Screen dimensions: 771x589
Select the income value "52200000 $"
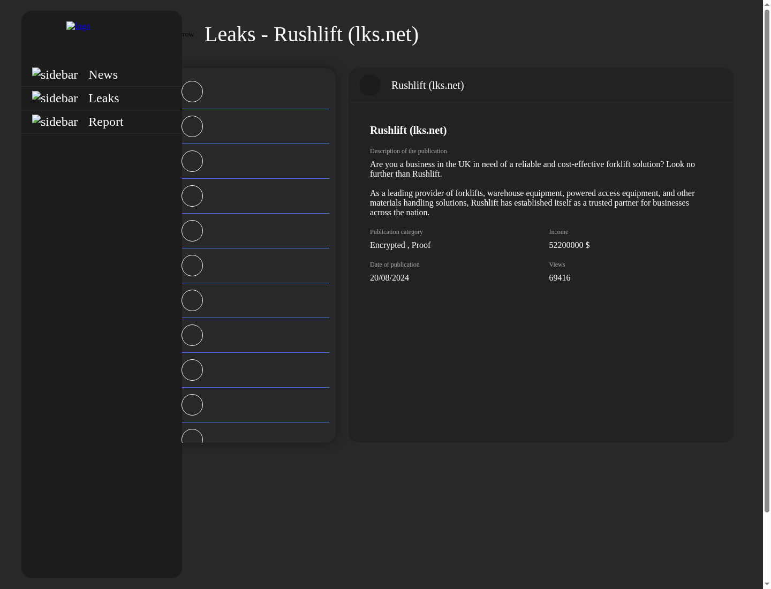(x=569, y=245)
